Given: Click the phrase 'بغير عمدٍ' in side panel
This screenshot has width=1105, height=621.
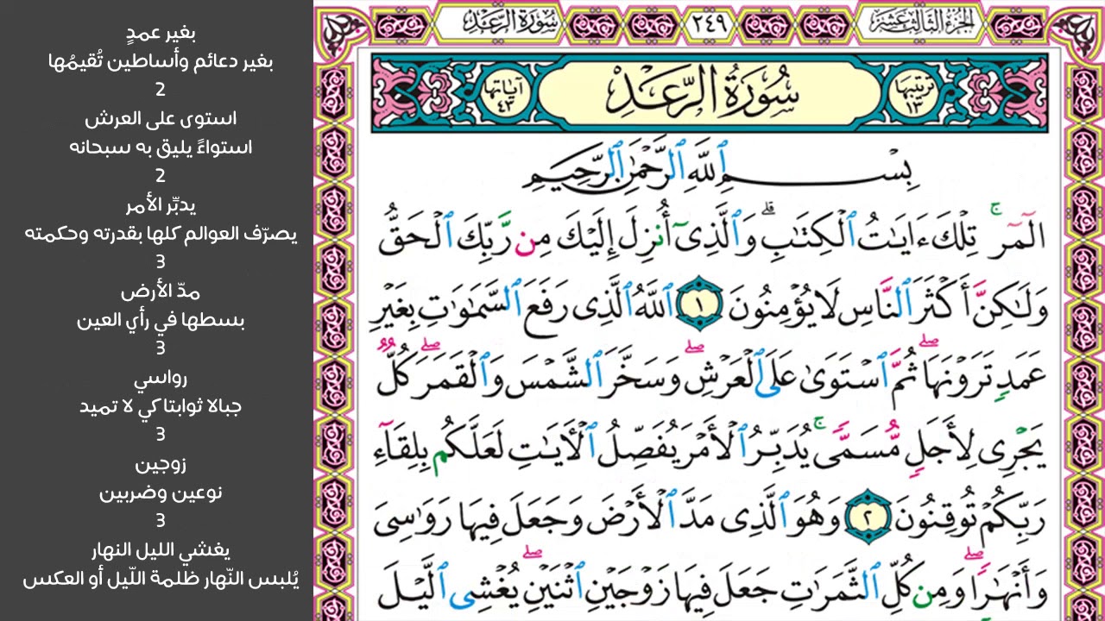Looking at the screenshot, I should 160,34.
